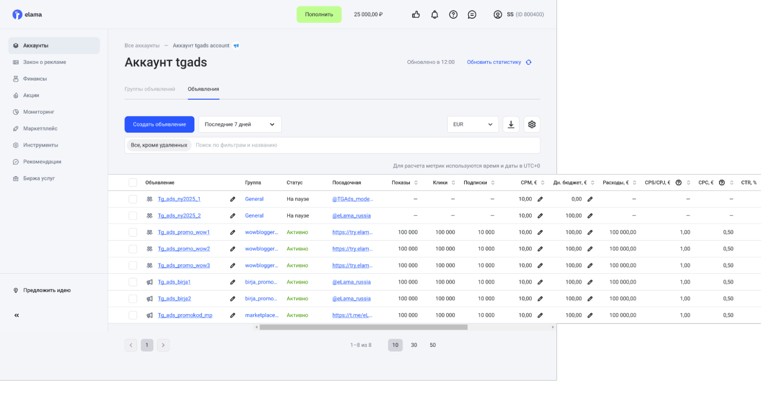The height and width of the screenshot is (393, 761).
Task: Click Обновить статистику link
Action: coord(494,62)
